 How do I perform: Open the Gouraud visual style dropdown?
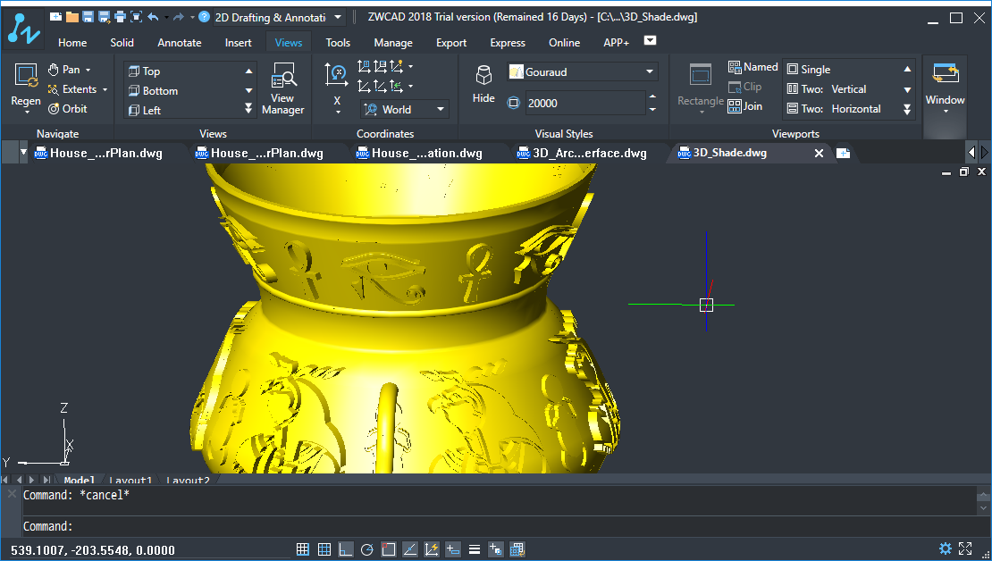click(650, 72)
